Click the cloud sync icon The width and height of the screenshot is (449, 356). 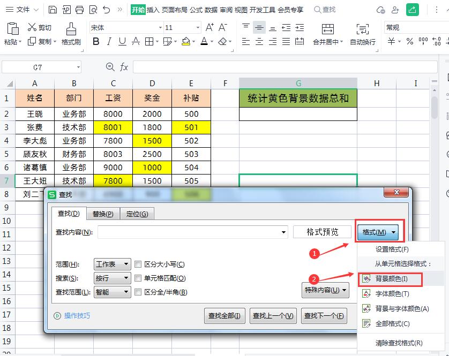[380, 10]
